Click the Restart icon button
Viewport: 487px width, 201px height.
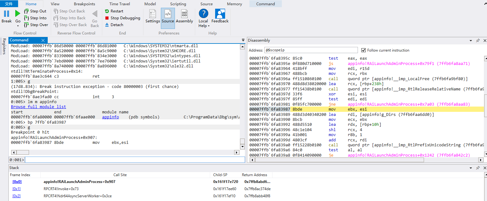pyautogui.click(x=114, y=11)
